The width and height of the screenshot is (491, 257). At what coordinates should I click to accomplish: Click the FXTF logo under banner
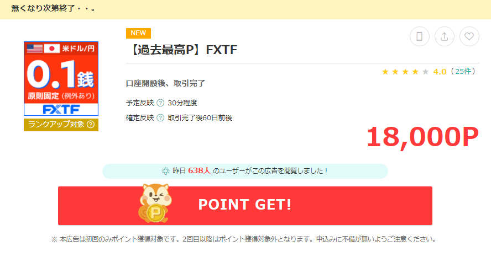click(61, 109)
